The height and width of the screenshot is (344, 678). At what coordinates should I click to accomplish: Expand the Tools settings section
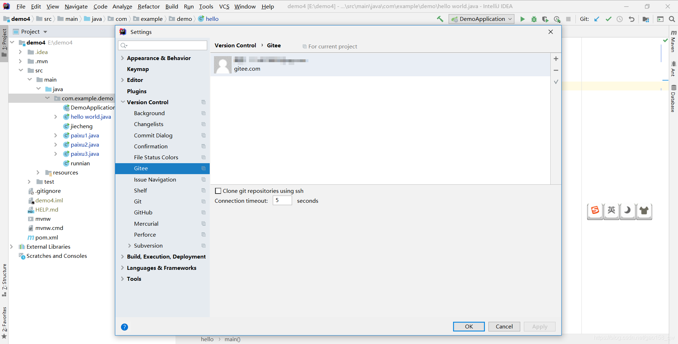(122, 279)
